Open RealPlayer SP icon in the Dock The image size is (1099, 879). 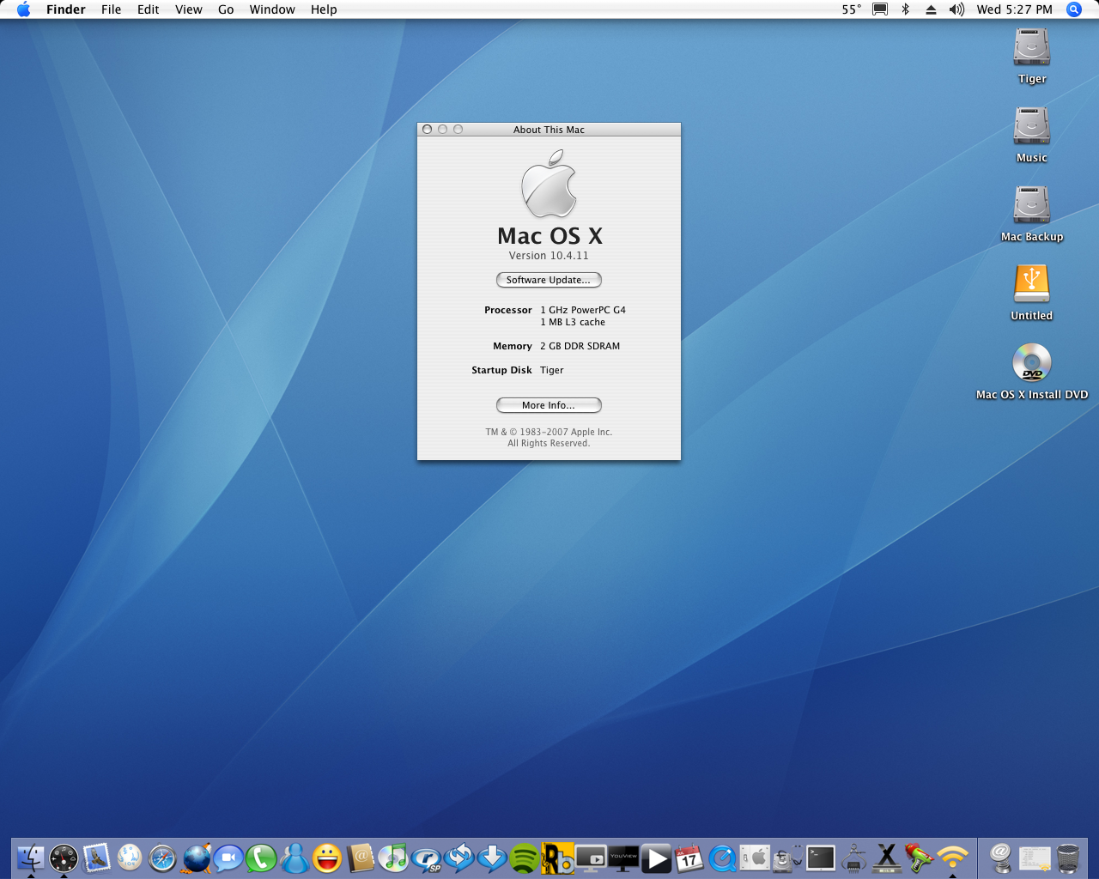coord(426,858)
